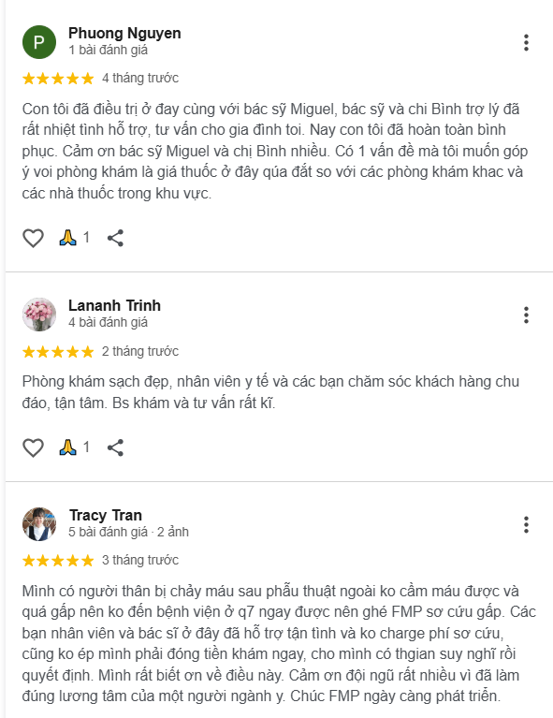Image resolution: width=553 pixels, height=718 pixels.
Task: Click praying hands reaction on Phuong Nguyen's review
Action: tap(74, 238)
